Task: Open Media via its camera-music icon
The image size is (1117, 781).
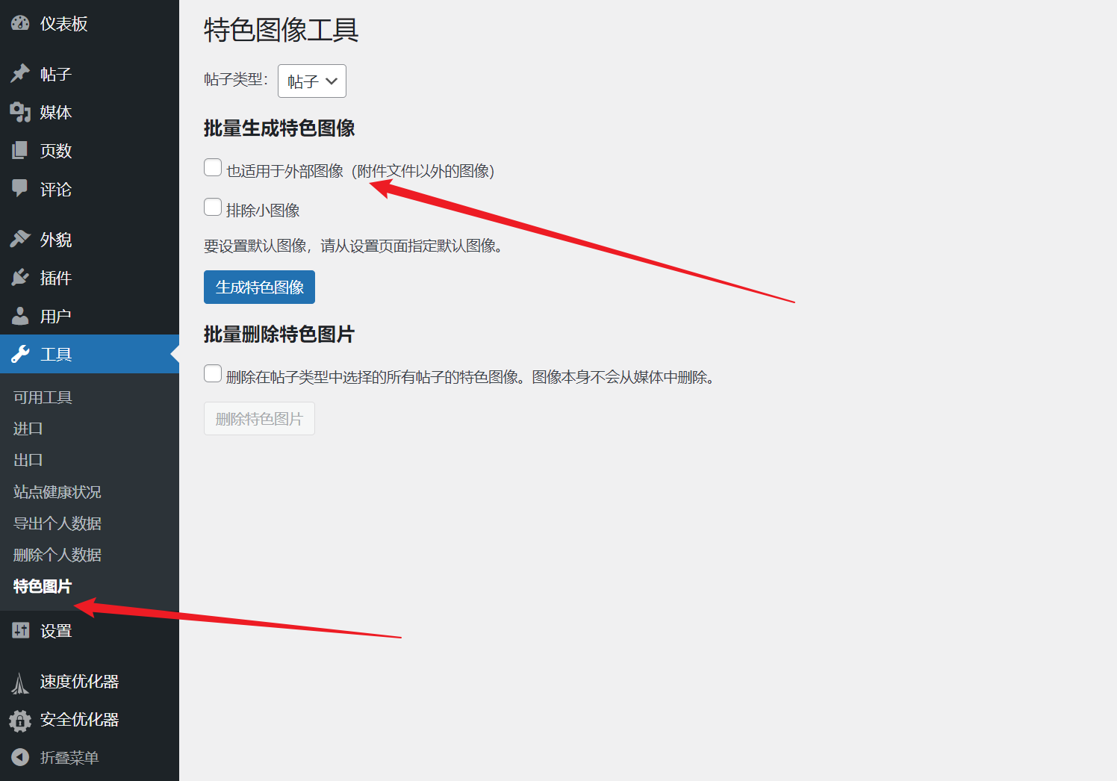Action: click(x=20, y=112)
